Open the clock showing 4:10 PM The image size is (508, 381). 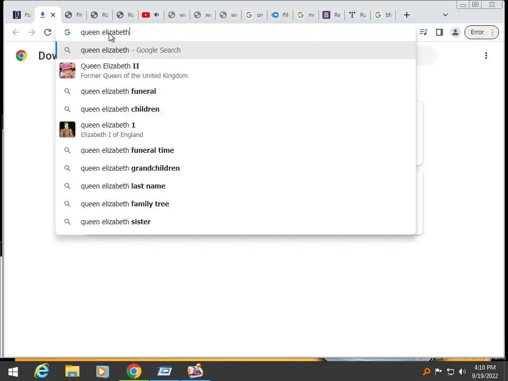coord(485,371)
